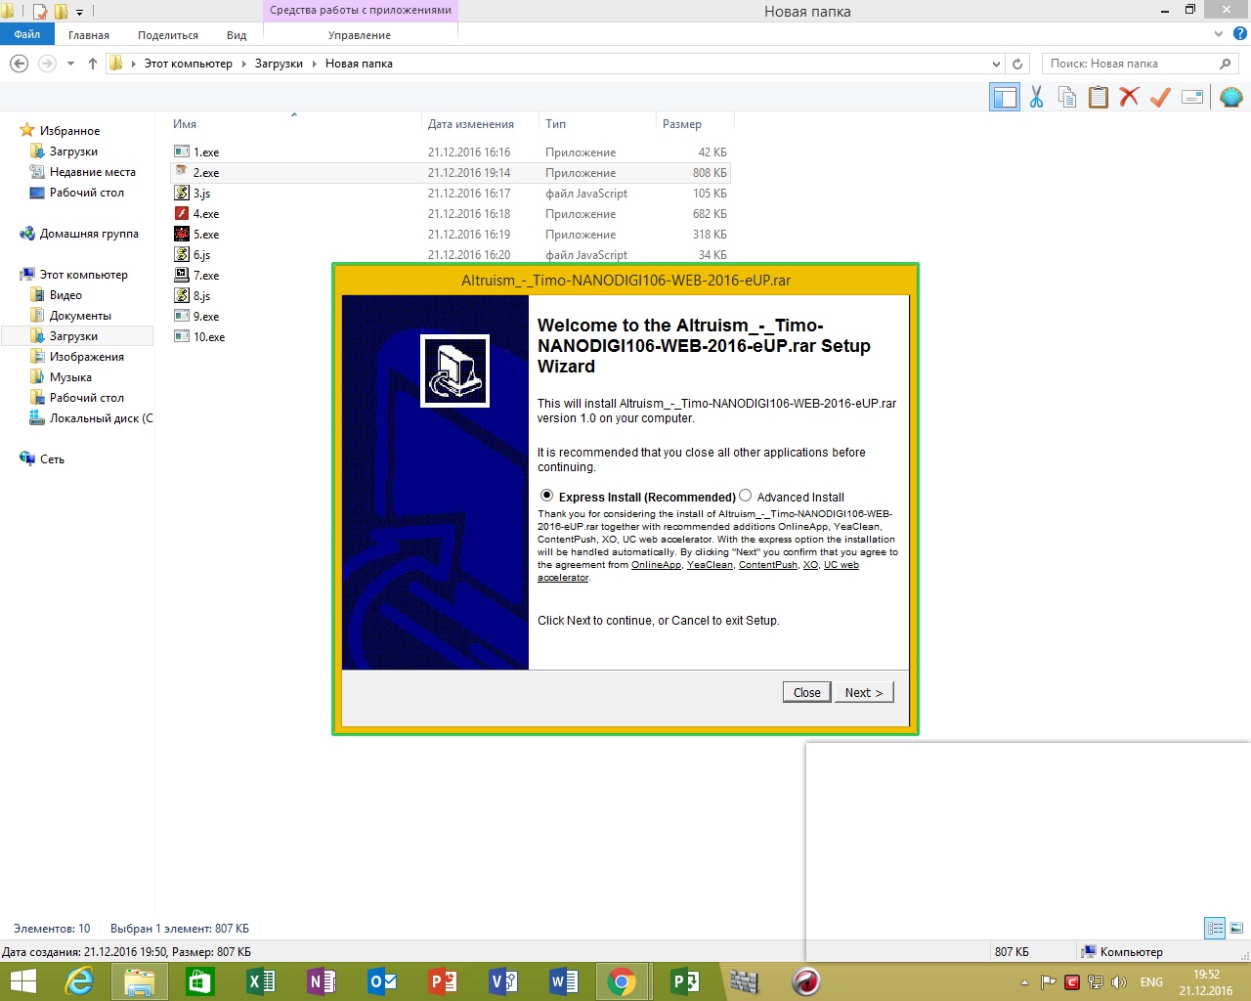The height and width of the screenshot is (1001, 1251).
Task: Launch Excel from the taskbar
Action: pyautogui.click(x=260, y=981)
